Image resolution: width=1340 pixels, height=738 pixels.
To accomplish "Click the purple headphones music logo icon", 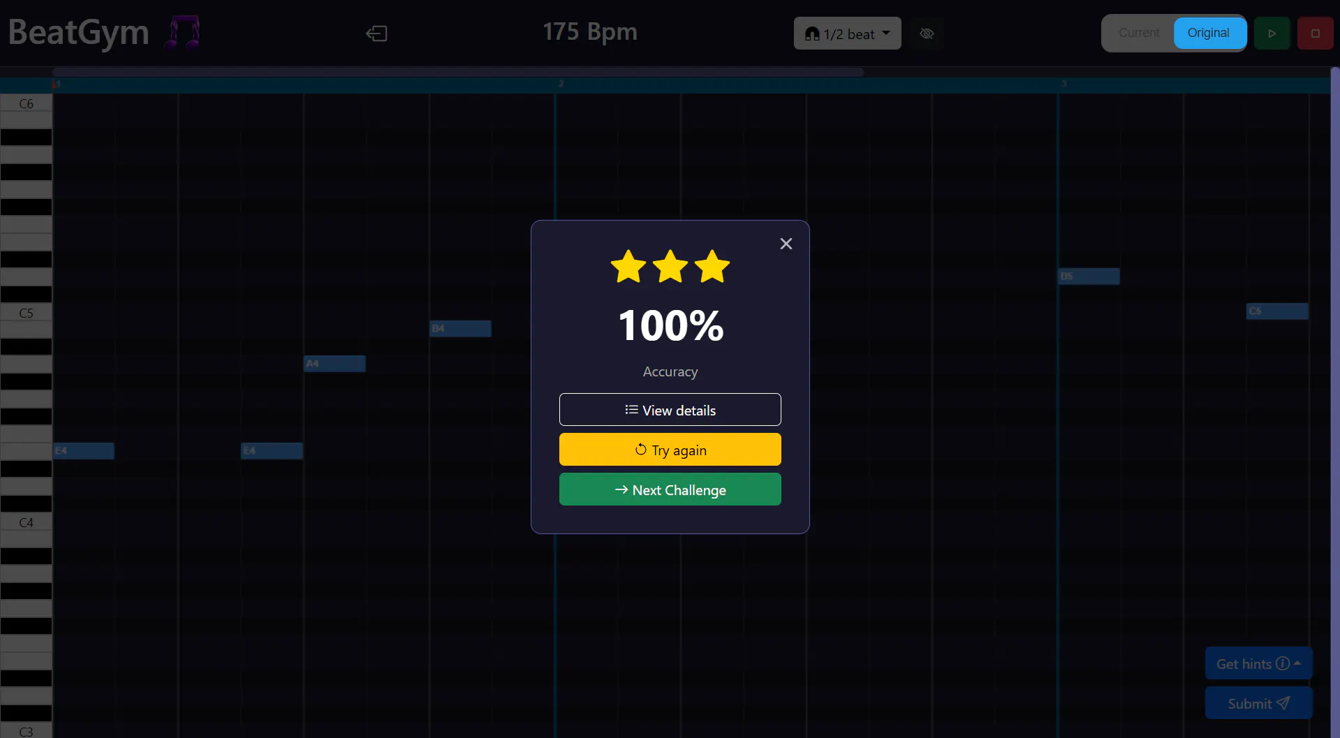I will point(182,32).
